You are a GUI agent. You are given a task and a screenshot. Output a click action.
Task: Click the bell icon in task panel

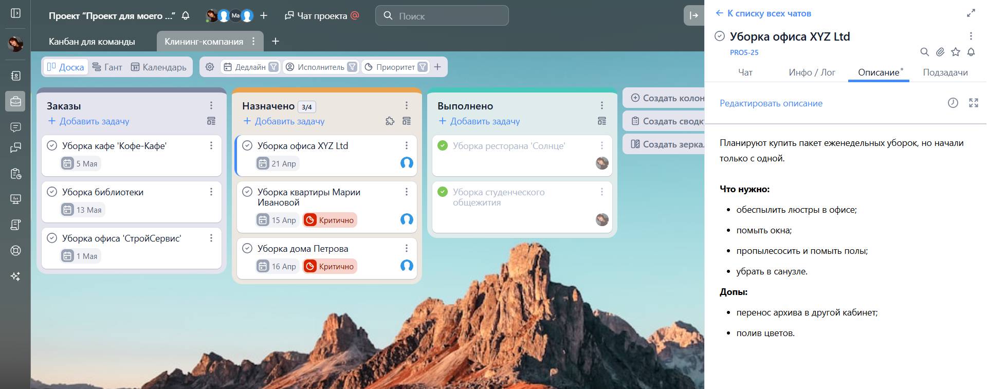pos(971,52)
